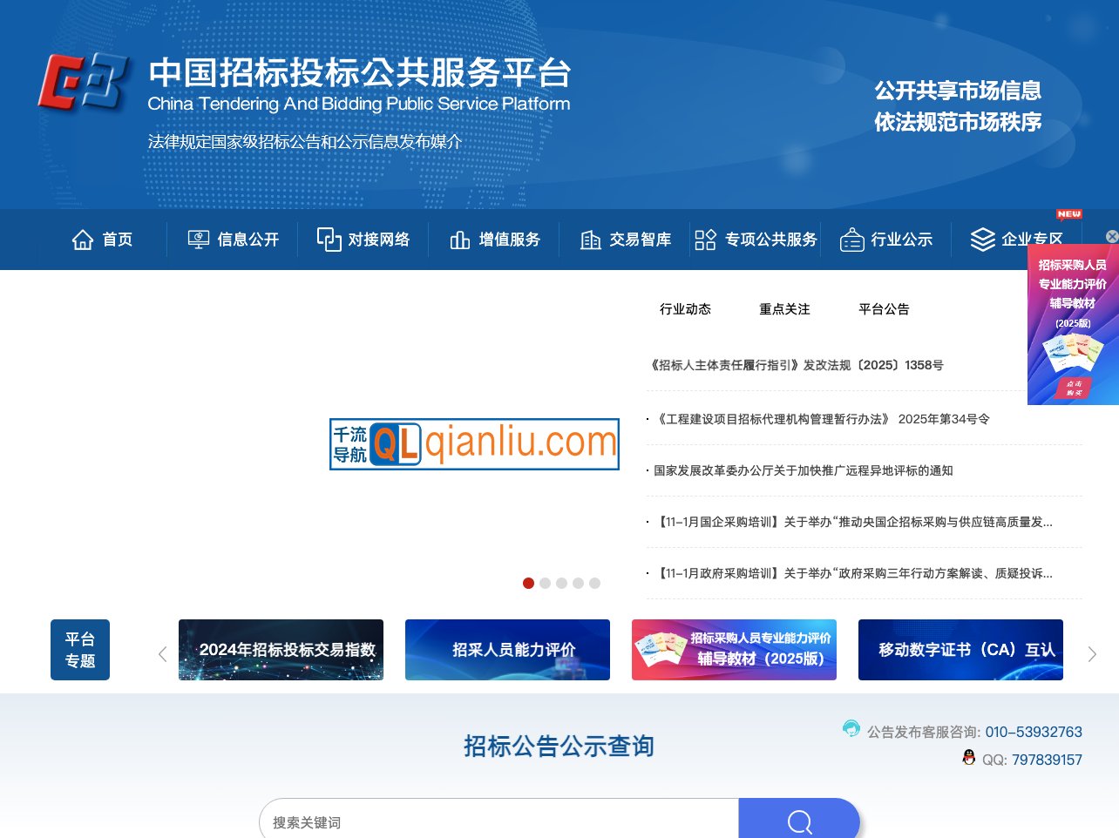Open 对接网络 via its copy icon

click(329, 239)
